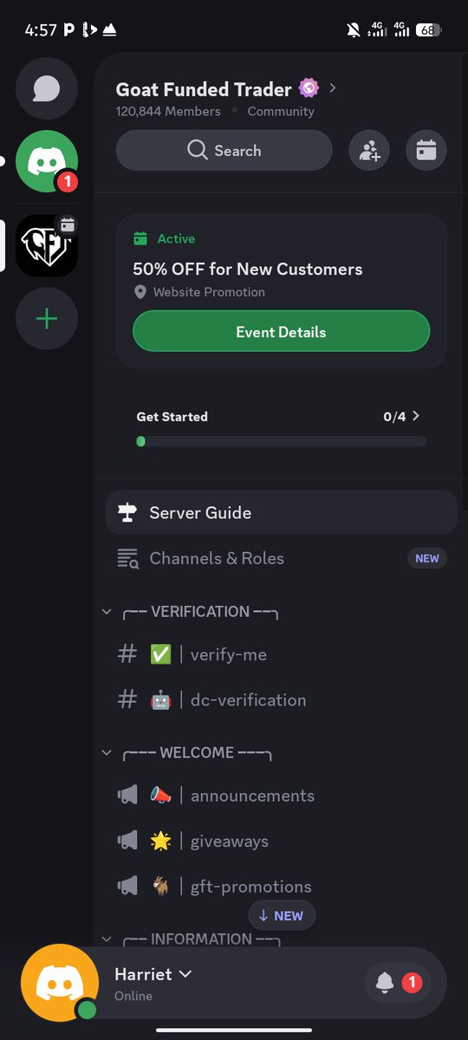468x1040 pixels.
Task: Expand the Get Started 0/4 chevron
Action: (x=416, y=416)
